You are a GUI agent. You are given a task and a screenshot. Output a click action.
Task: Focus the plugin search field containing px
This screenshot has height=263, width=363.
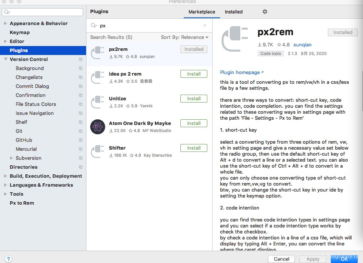[149, 25]
